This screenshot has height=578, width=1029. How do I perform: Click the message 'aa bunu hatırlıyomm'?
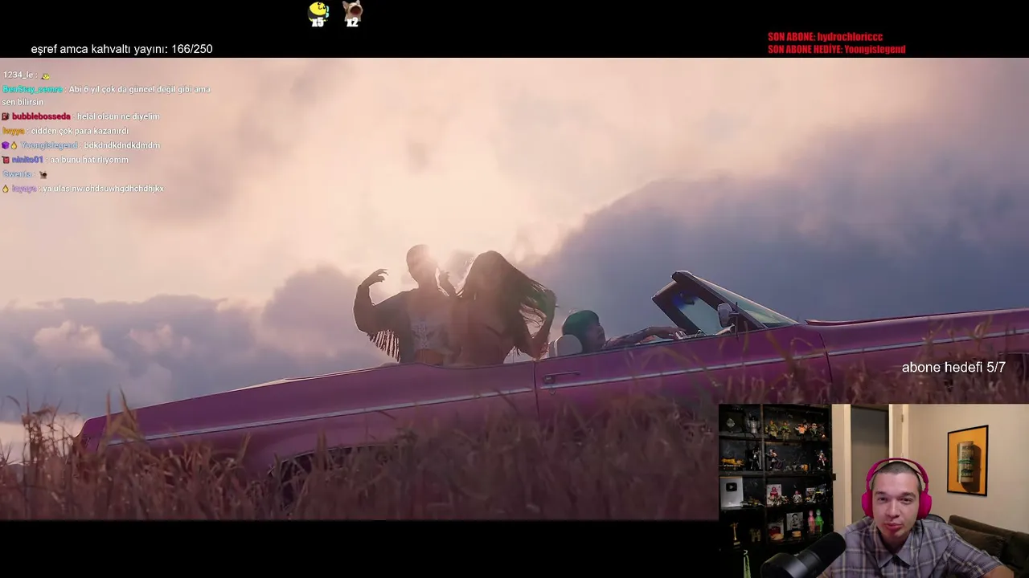[89, 160]
